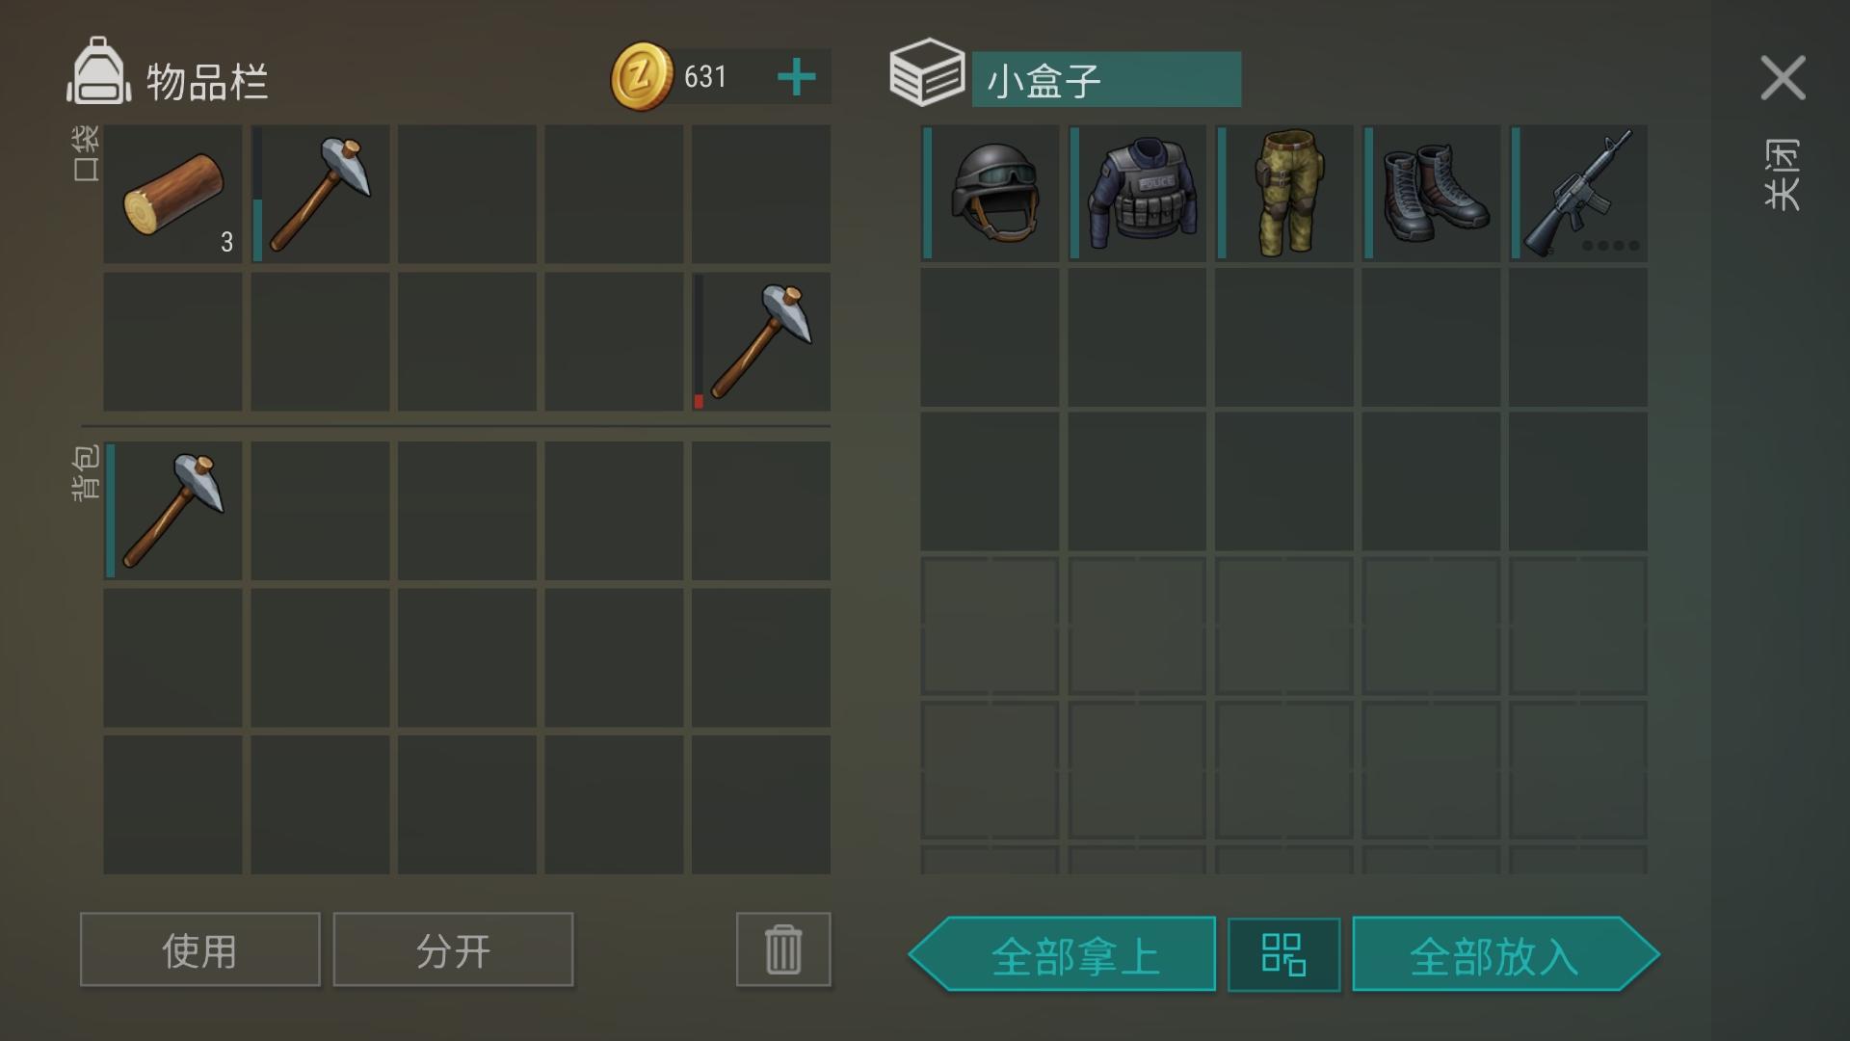
Task: Pick the police vest in the small box
Action: pyautogui.click(x=1137, y=193)
